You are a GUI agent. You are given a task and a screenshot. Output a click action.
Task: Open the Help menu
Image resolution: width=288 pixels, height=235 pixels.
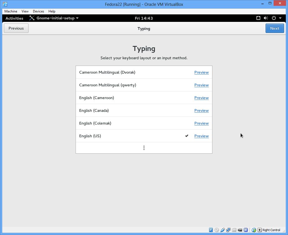pyautogui.click(x=52, y=11)
